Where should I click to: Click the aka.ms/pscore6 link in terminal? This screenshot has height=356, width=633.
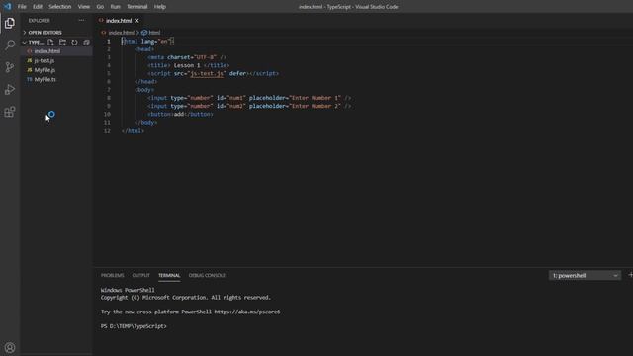(246, 311)
